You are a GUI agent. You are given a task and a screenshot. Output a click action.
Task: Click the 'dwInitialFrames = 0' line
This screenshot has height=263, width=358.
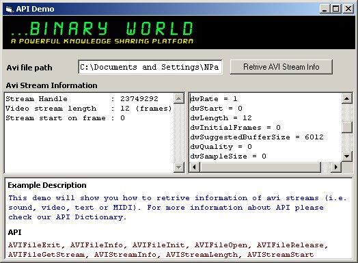pos(235,128)
